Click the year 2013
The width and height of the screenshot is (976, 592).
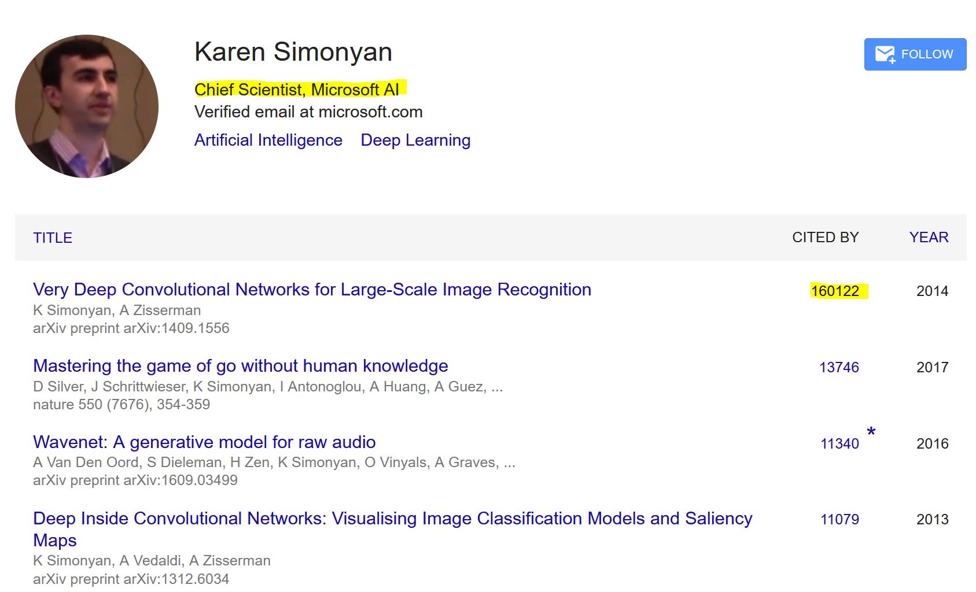[x=932, y=519]
